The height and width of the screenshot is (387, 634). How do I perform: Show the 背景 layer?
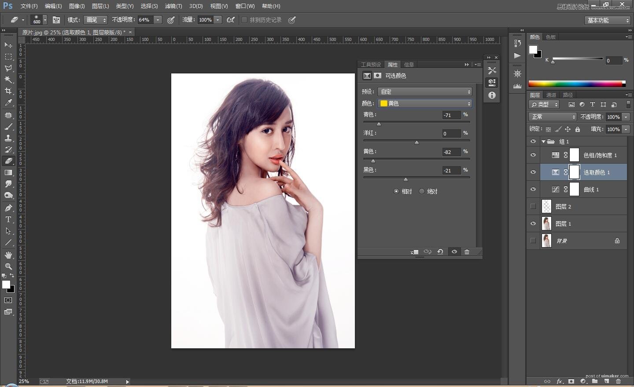click(x=533, y=241)
